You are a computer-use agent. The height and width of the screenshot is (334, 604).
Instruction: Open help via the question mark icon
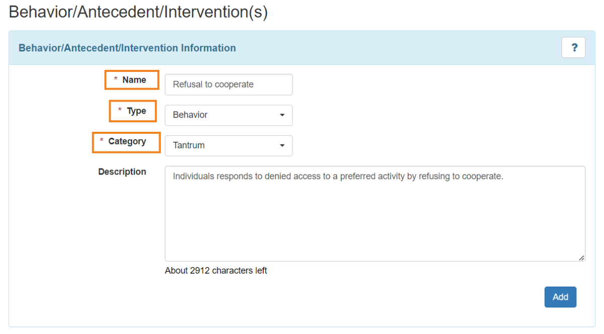point(573,47)
